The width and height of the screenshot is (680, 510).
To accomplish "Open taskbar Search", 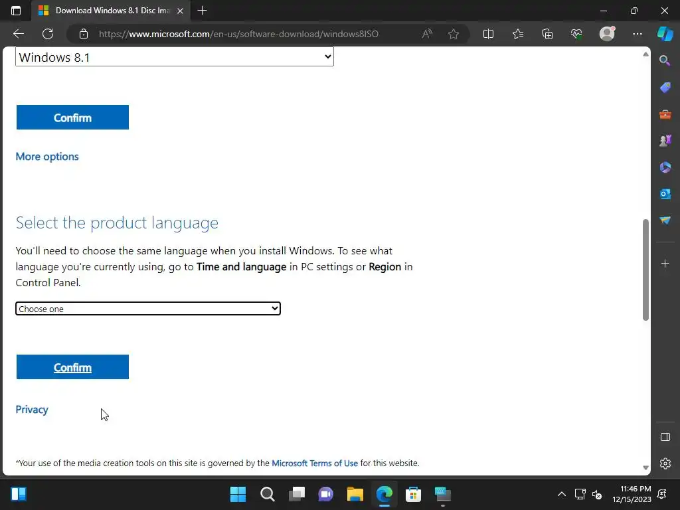I will click(267, 494).
